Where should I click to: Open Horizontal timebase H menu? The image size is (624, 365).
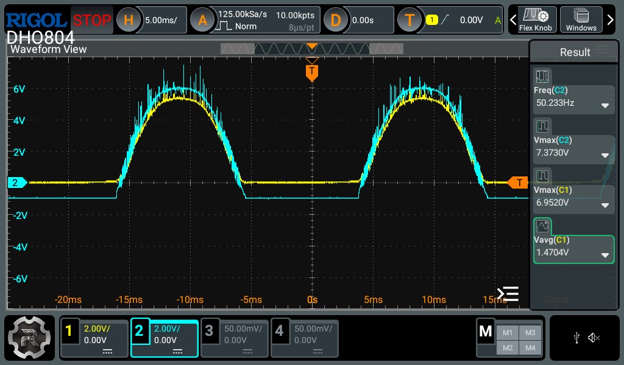(128, 20)
